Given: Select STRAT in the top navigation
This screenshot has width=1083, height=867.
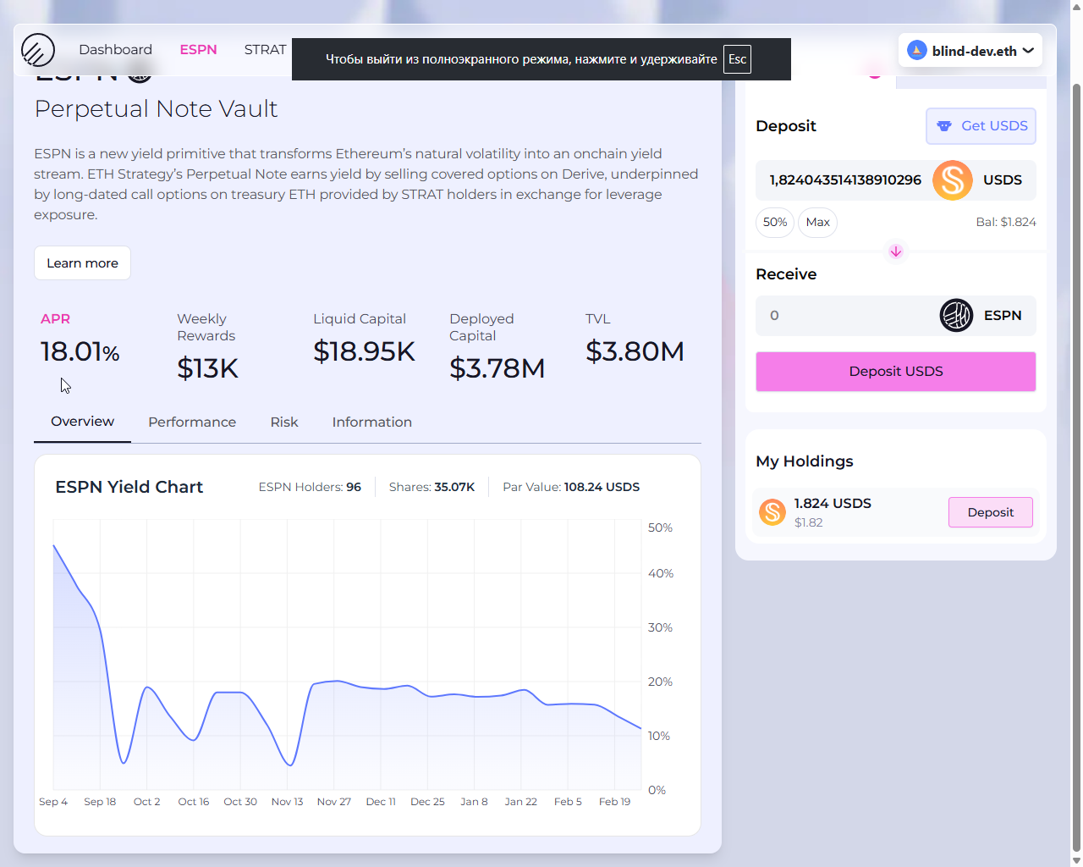Looking at the screenshot, I should (265, 49).
